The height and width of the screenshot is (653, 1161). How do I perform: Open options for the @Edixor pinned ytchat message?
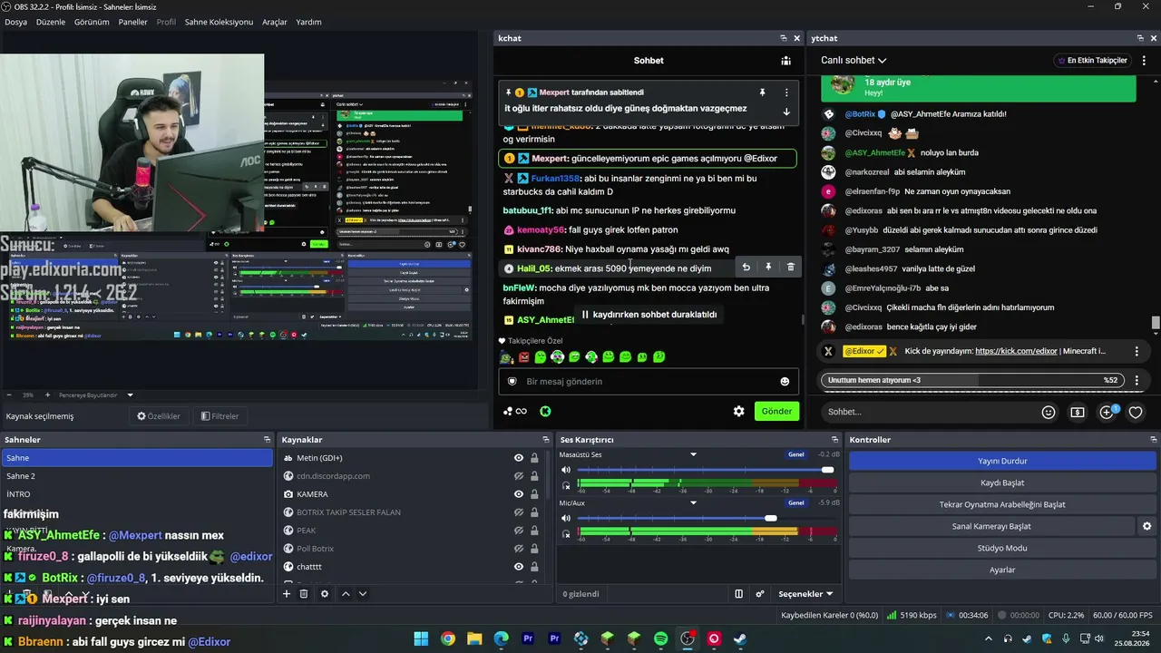[x=1137, y=351]
